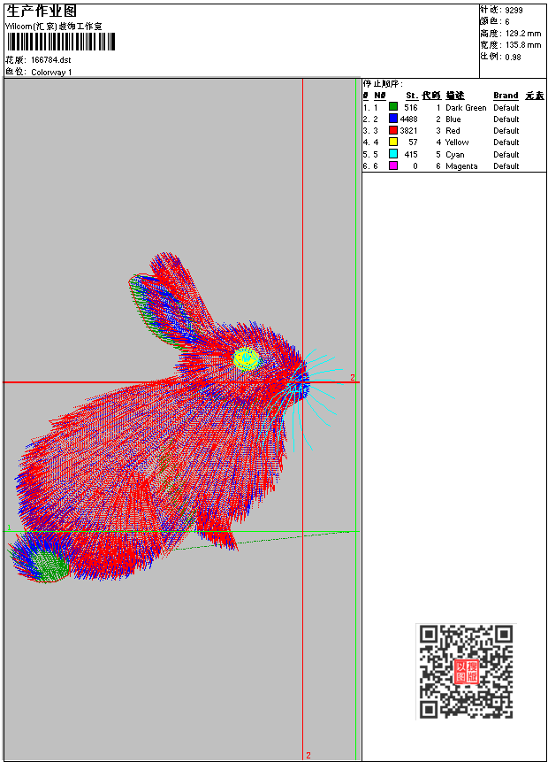Viewport: 548px width, 762px height.
Task: Click the '代码' column header
Action: (431, 96)
